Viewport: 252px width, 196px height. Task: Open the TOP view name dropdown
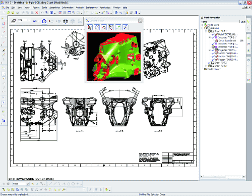coord(29,20)
